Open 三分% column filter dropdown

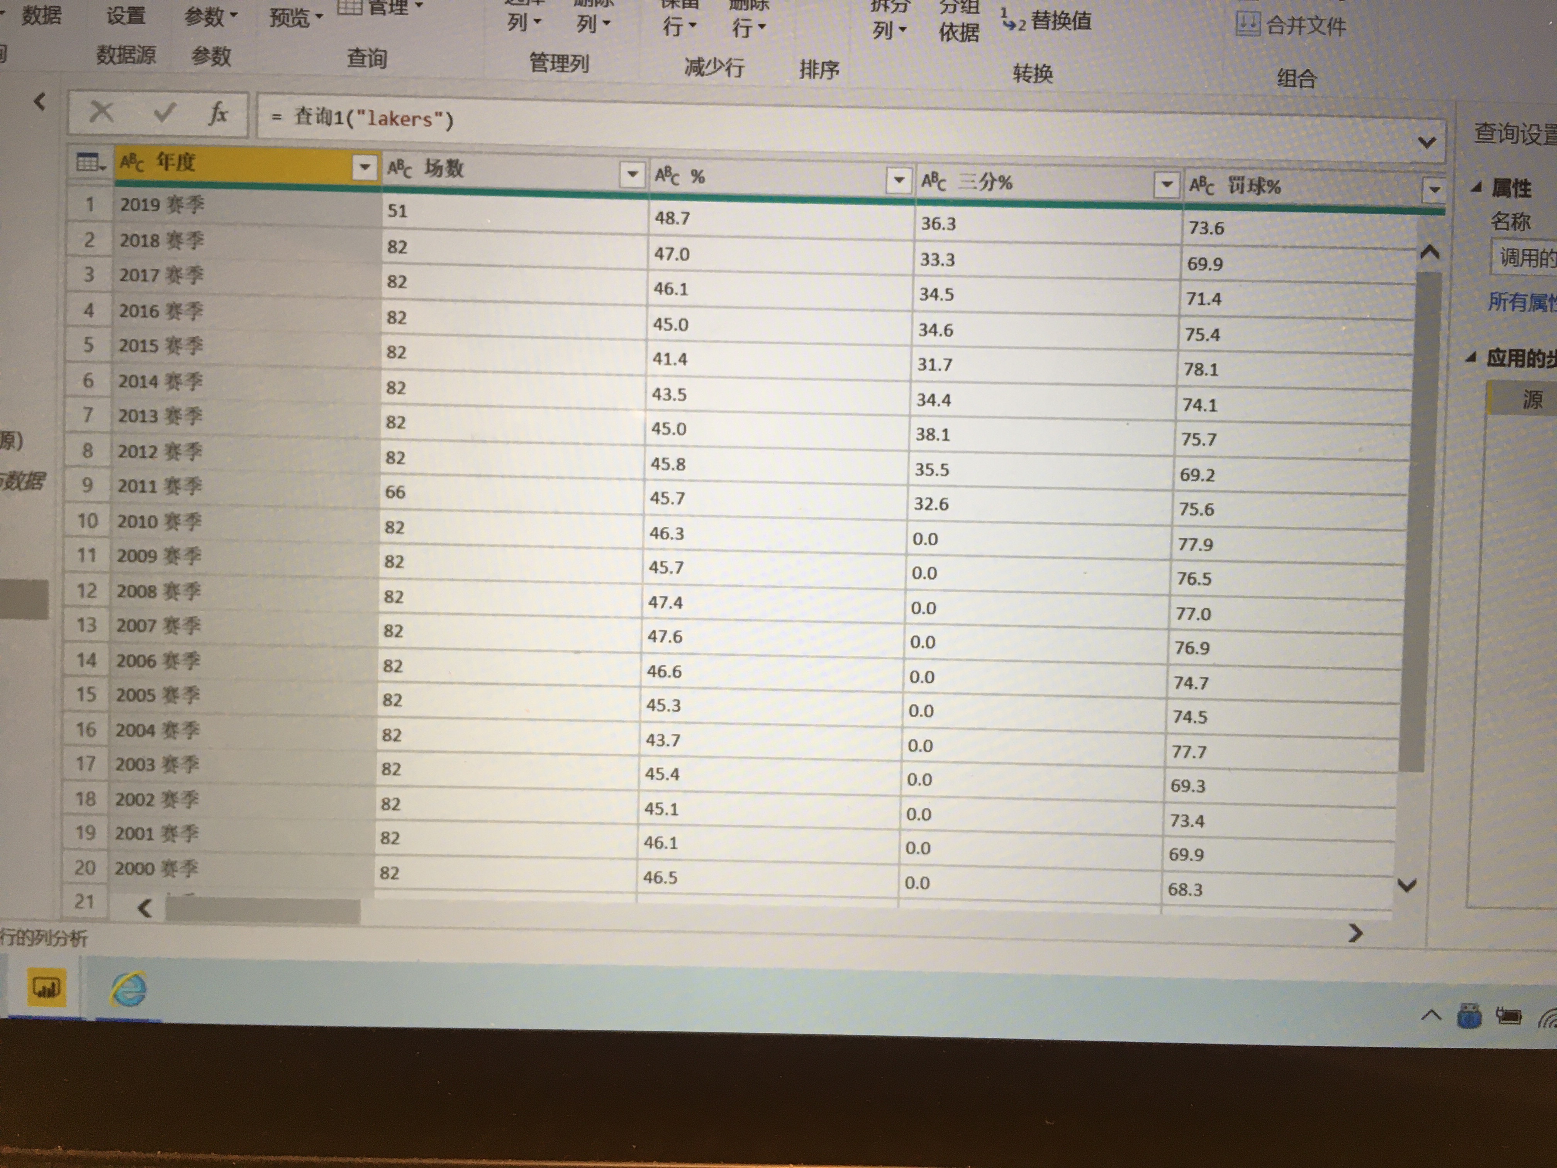(x=1166, y=185)
